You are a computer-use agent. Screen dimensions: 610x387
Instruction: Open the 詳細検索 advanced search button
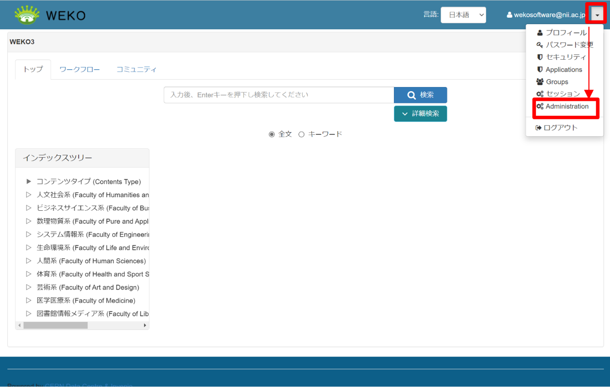[x=420, y=114]
